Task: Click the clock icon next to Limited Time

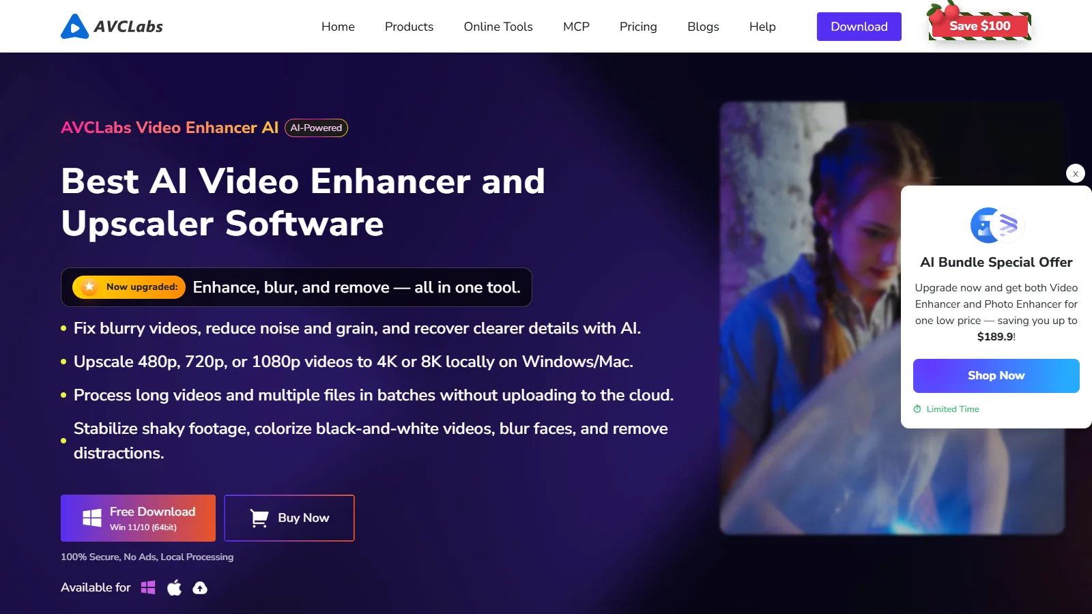Action: coord(917,409)
